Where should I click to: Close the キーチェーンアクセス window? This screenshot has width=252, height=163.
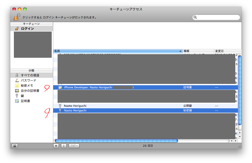[14, 9]
